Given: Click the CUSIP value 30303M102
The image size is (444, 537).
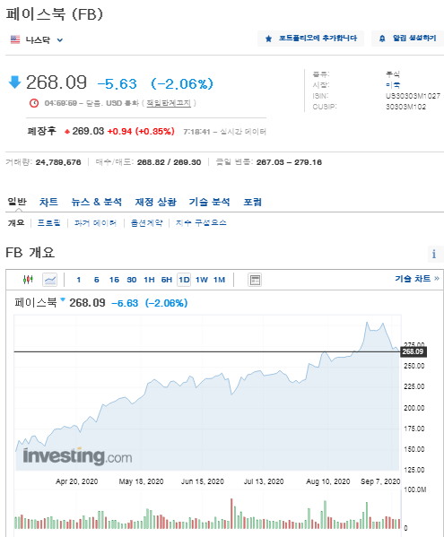Looking at the screenshot, I should click(x=405, y=107).
